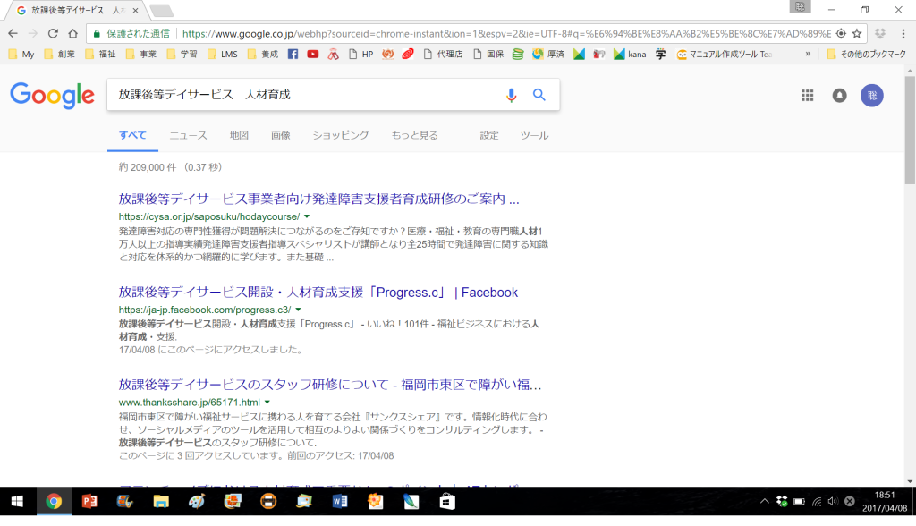Open the ツール search tools
This screenshot has height=526, width=916.
pyautogui.click(x=534, y=136)
